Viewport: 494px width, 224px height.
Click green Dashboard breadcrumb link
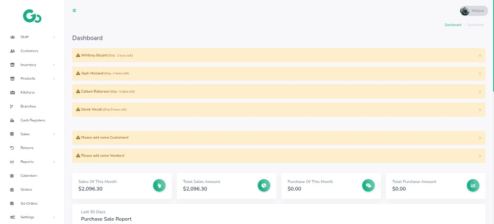[x=453, y=25]
